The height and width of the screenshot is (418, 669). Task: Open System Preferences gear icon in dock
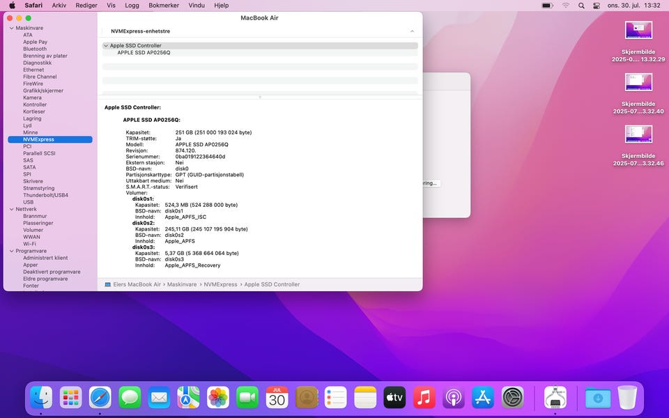(x=513, y=397)
